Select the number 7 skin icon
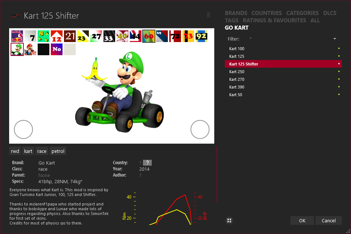351x234 pixels. pyautogui.click(x=30, y=36)
